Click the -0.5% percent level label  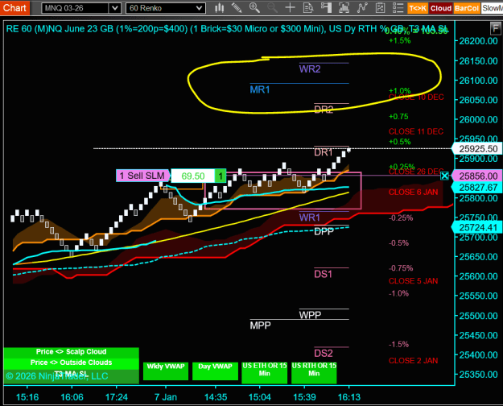(398, 242)
